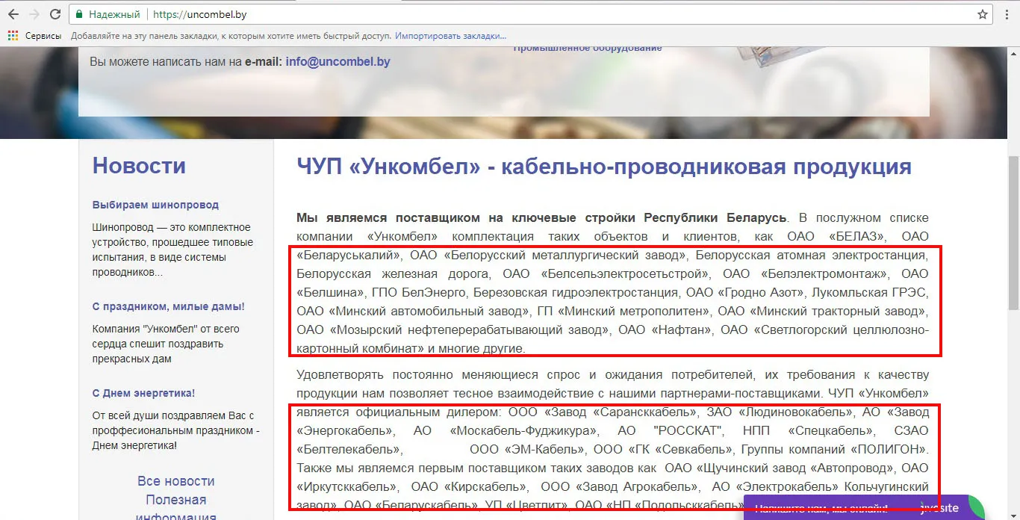Click the snippet starting Шинопровод — это комплектное
The image size is (1020, 520).
pos(172,250)
